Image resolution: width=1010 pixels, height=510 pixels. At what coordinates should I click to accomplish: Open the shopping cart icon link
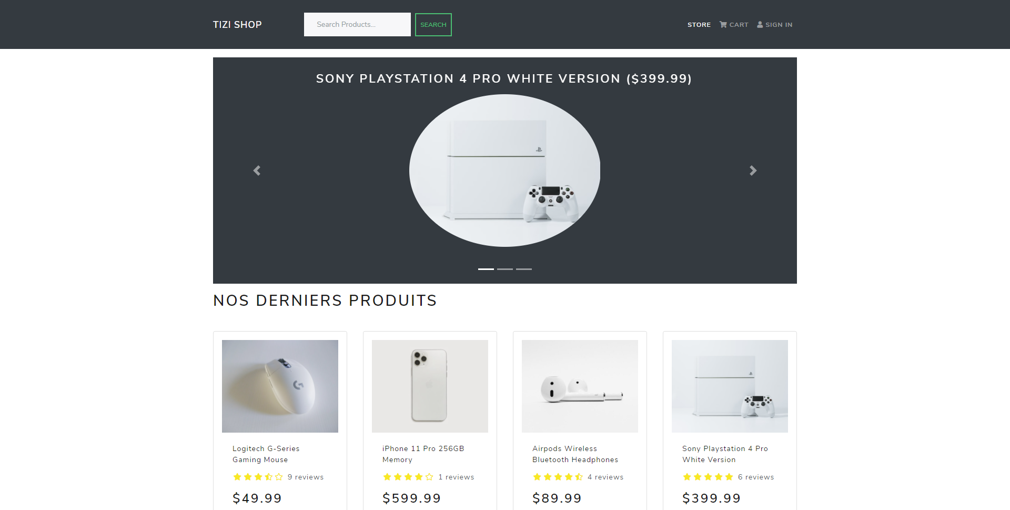point(723,25)
